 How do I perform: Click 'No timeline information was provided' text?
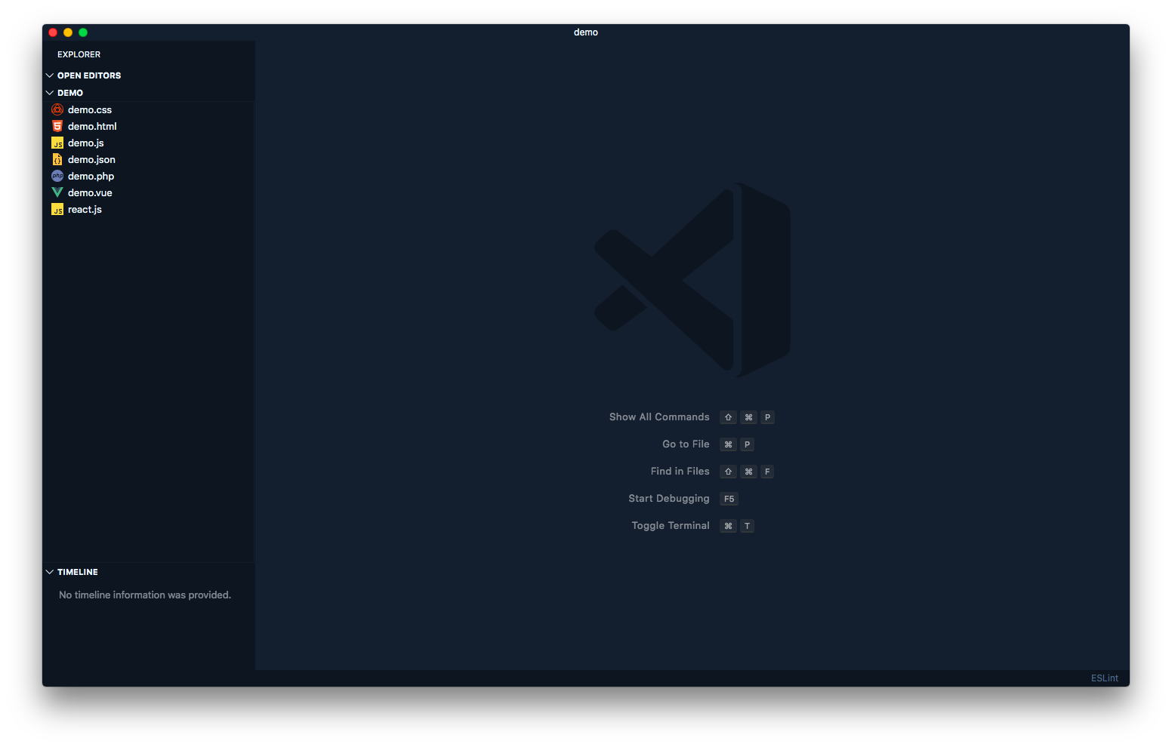[145, 595]
